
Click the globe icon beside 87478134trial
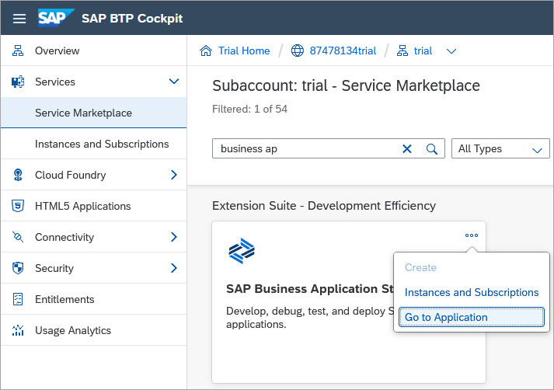point(297,50)
